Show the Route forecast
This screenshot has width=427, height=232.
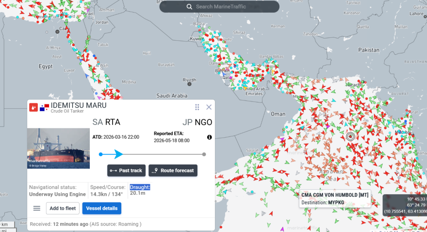coord(173,170)
